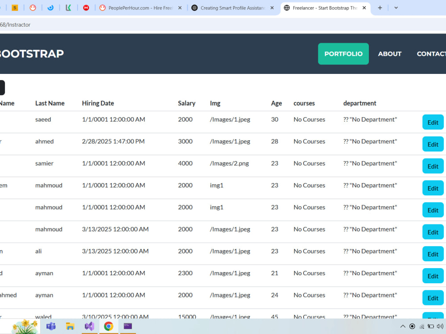Show hidden system tray icons chevron

[x=403, y=326]
